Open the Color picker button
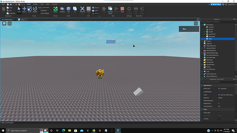237x133 pixels. pos(89,10)
